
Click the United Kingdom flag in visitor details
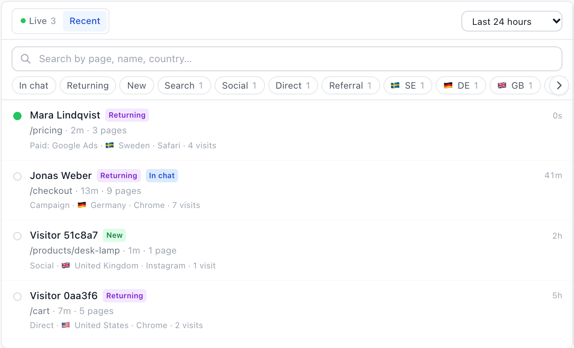[66, 266]
